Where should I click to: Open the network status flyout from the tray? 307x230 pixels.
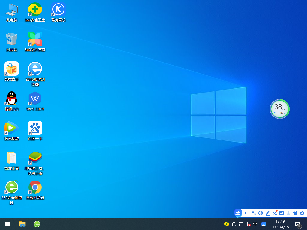pyautogui.click(x=241, y=224)
